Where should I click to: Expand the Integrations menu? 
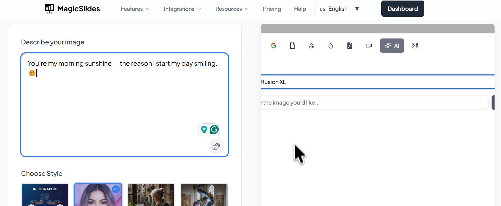[182, 9]
